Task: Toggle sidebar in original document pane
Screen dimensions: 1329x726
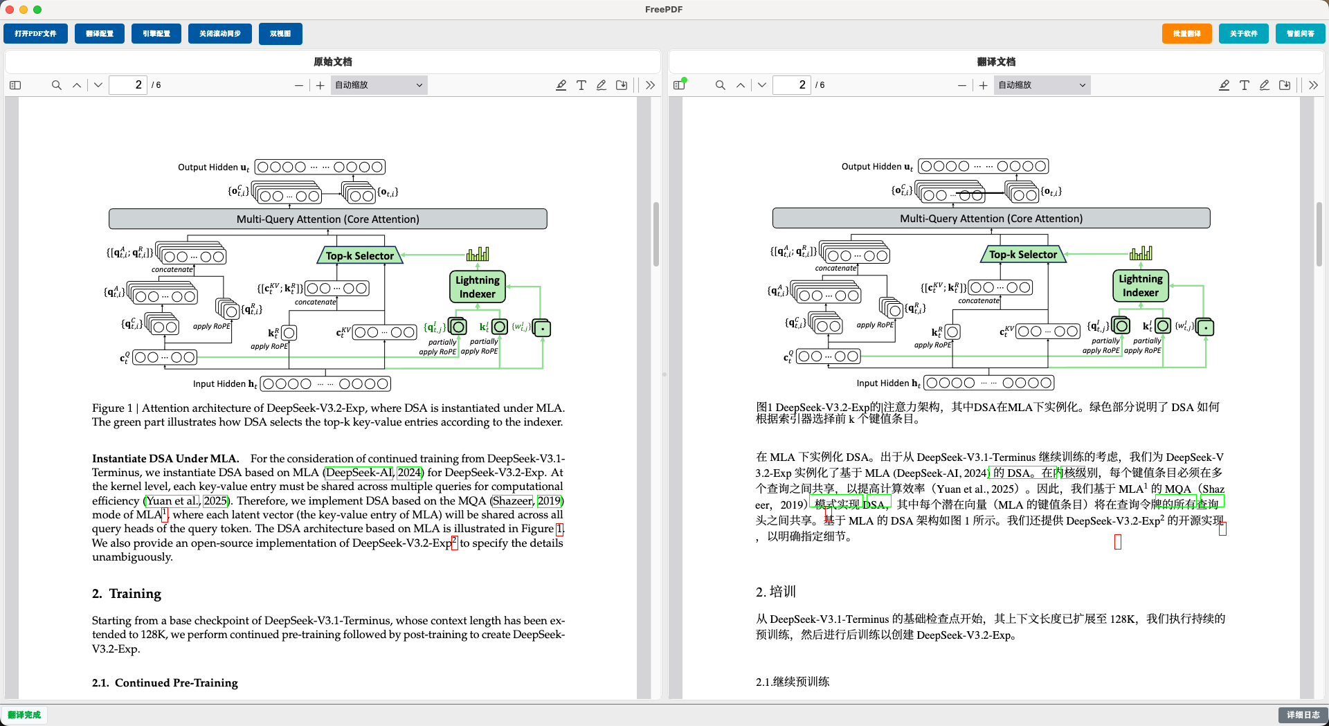Action: pyautogui.click(x=15, y=85)
